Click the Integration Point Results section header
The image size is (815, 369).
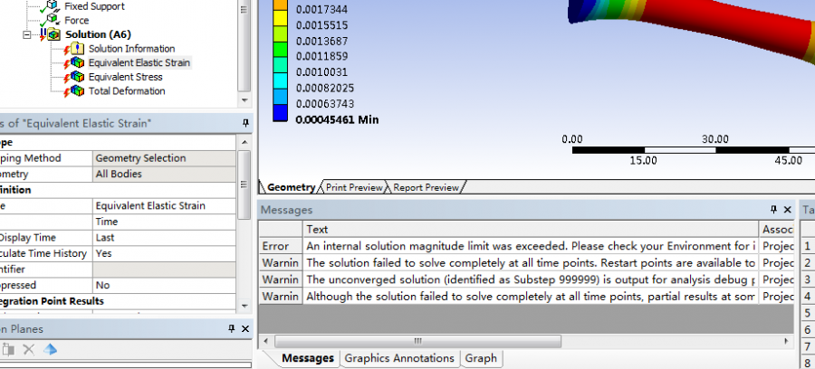point(118,301)
